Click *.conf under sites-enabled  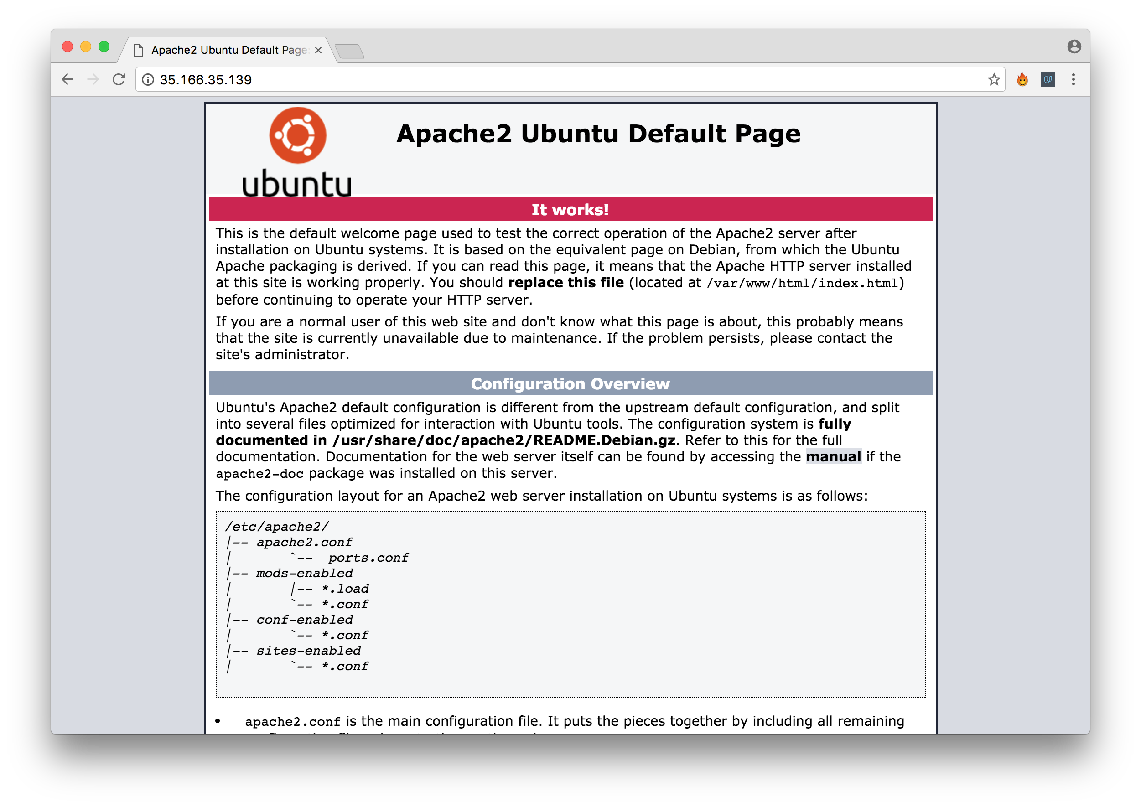345,667
